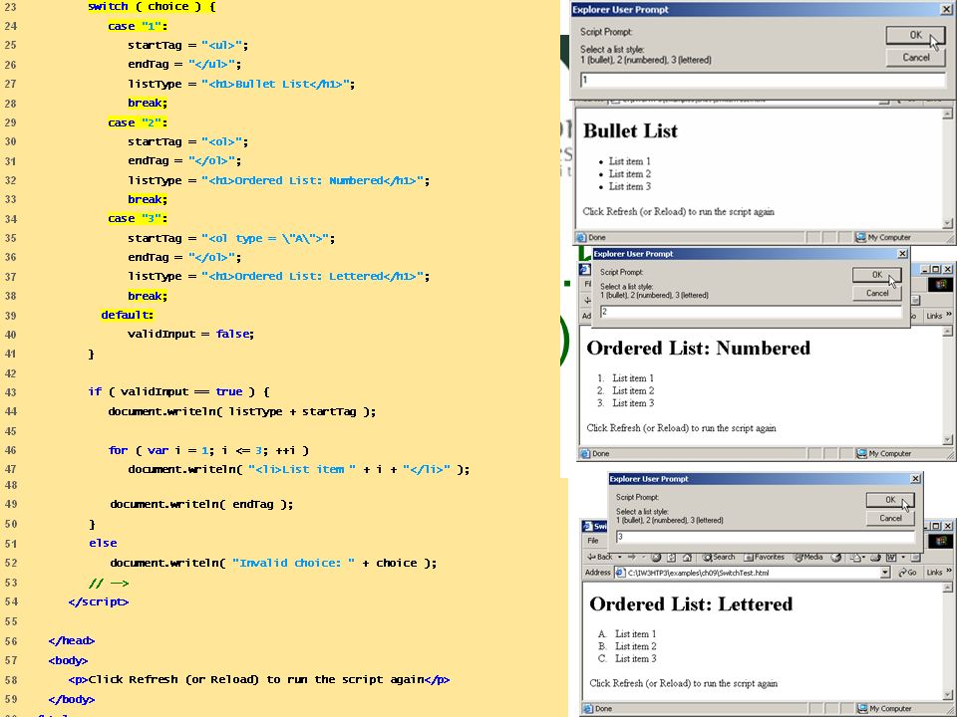Click "List item 3" in the Bullet List
The height and width of the screenshot is (717, 957).
630,186
